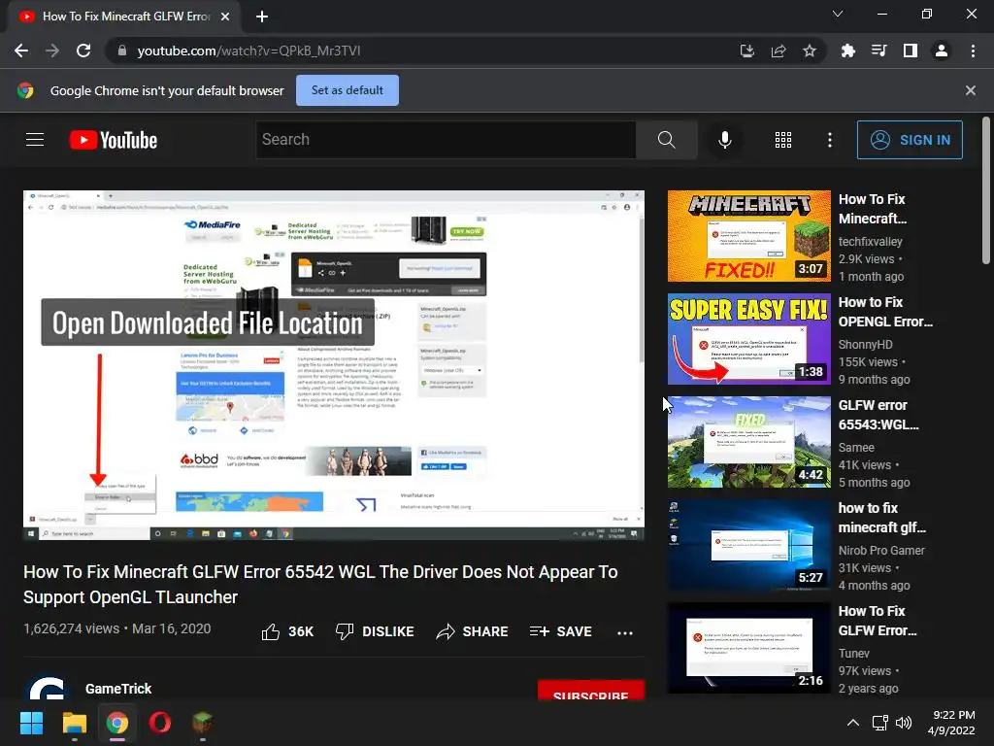Viewport: 994px width, 746px height.
Task: Click SHARE below the video
Action: click(x=473, y=631)
